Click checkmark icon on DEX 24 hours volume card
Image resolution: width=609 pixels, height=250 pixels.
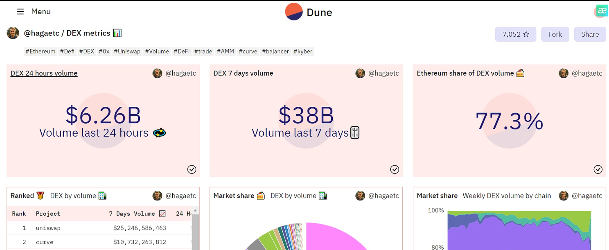(x=192, y=169)
